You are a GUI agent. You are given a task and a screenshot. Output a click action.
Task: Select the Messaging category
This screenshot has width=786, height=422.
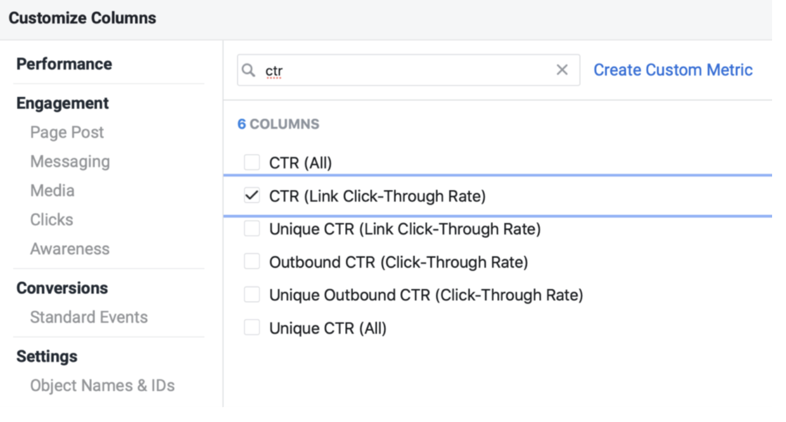69,161
